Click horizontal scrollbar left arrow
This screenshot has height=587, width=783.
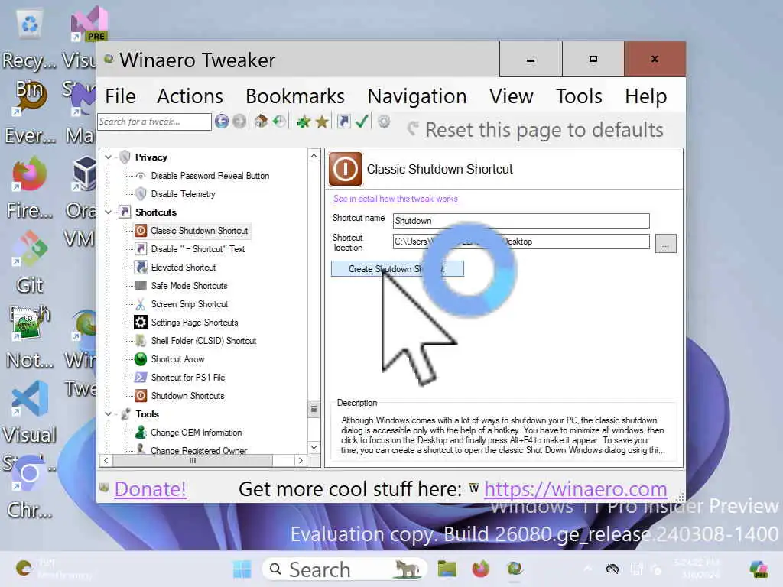coord(106,460)
